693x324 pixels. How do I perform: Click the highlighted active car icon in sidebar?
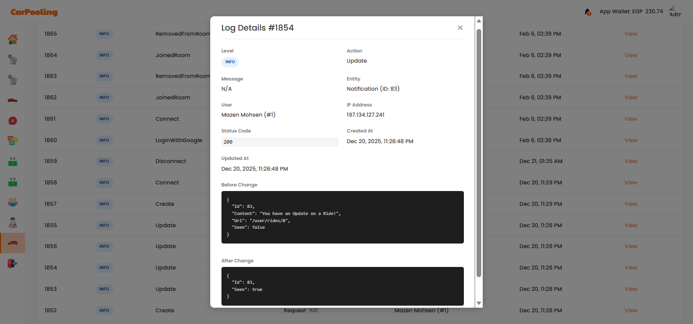coord(13,243)
